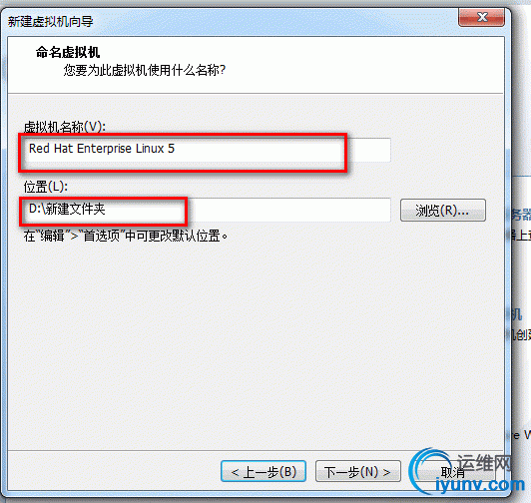Go back with 上一步(B) button
The image size is (531, 503).
[264, 471]
